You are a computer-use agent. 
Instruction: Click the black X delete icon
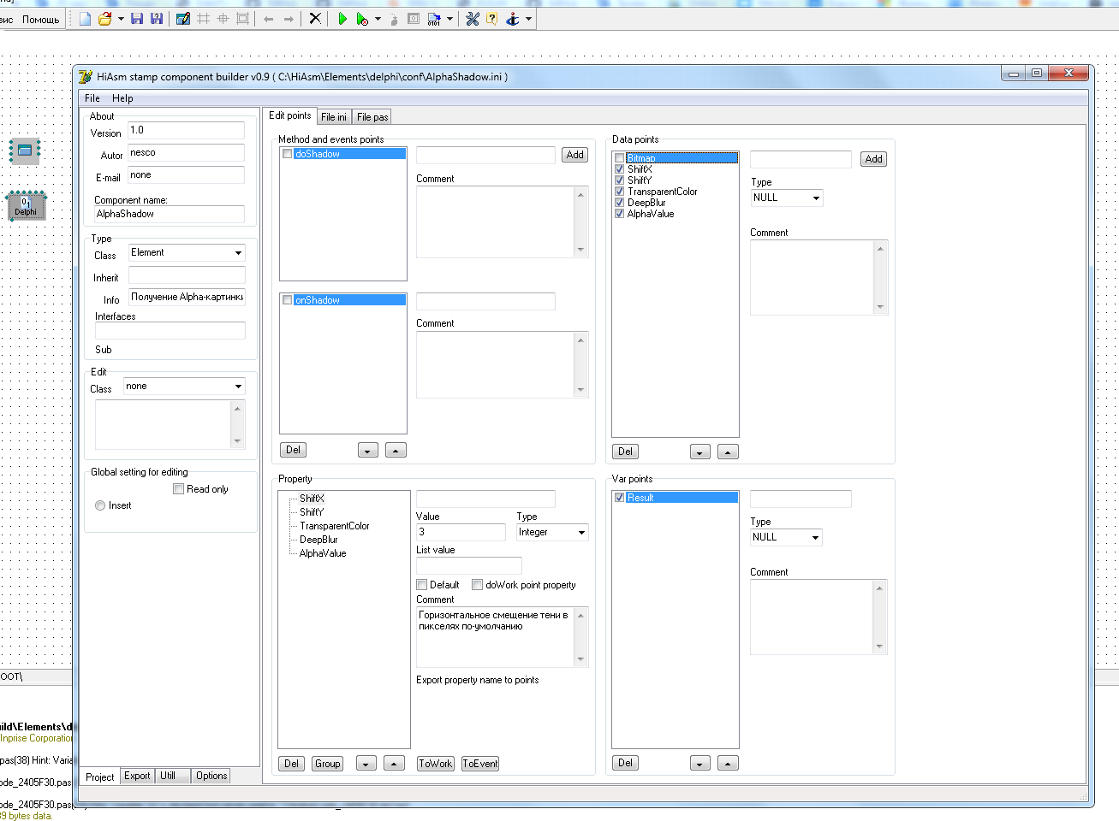pos(315,19)
